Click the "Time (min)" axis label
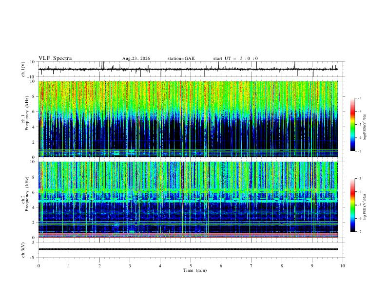Image resolution: width=386 pixels, height=298 pixels. pyautogui.click(x=195, y=270)
